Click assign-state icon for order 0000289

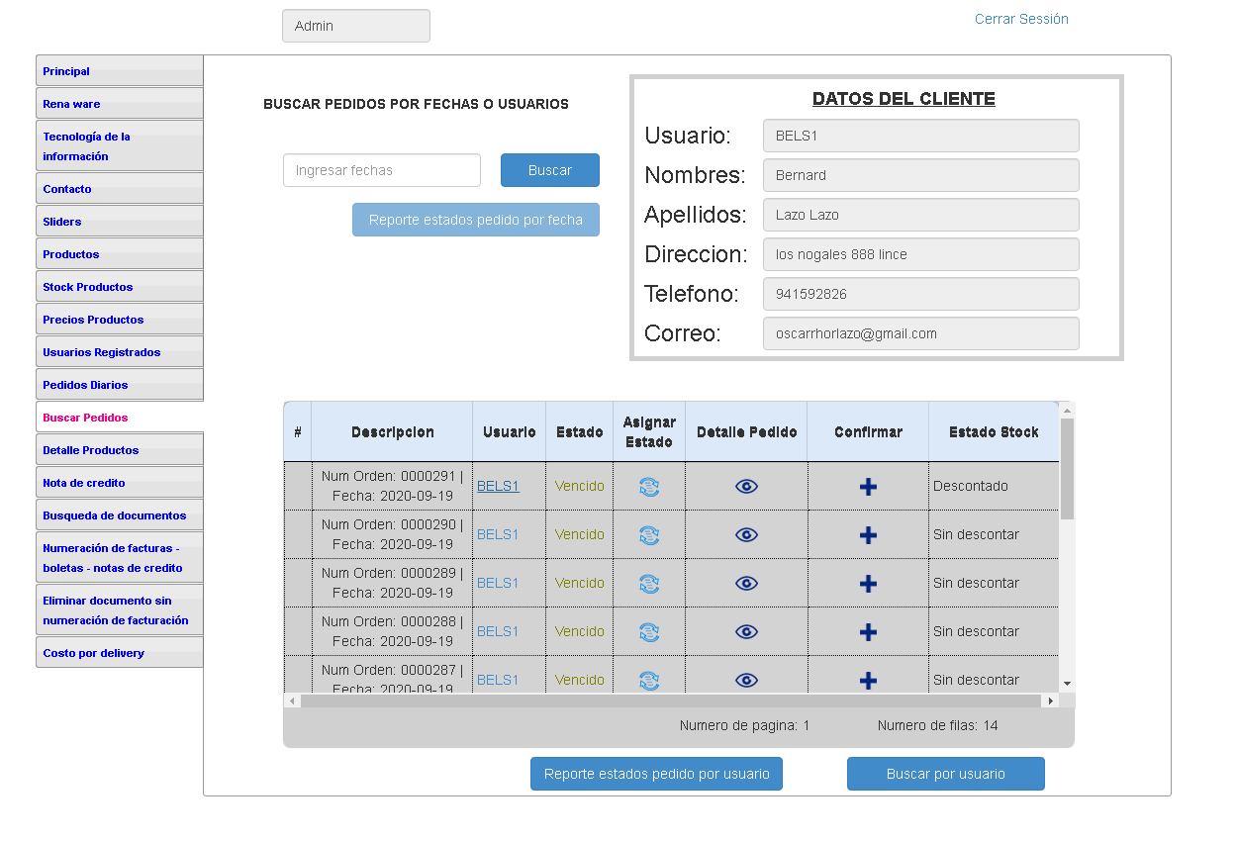point(649,584)
